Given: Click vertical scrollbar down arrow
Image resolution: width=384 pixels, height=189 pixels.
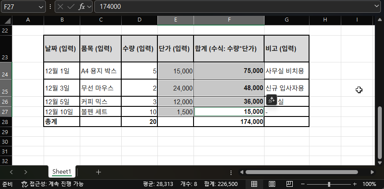Looking at the screenshot, I should 380,163.
